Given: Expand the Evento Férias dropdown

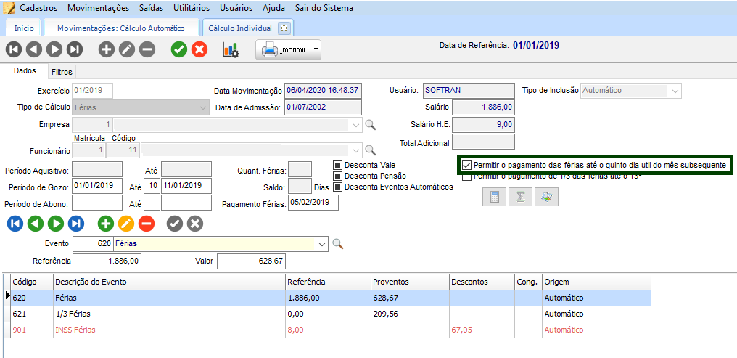Looking at the screenshot, I should (322, 244).
